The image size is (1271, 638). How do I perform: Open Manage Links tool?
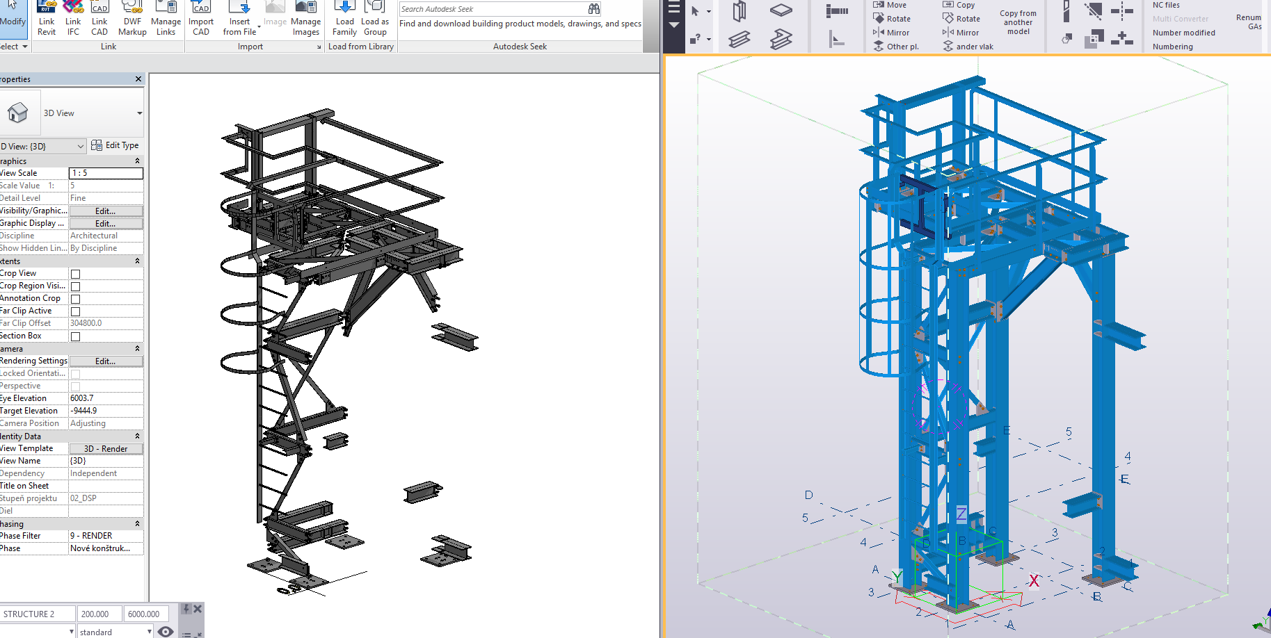166,18
